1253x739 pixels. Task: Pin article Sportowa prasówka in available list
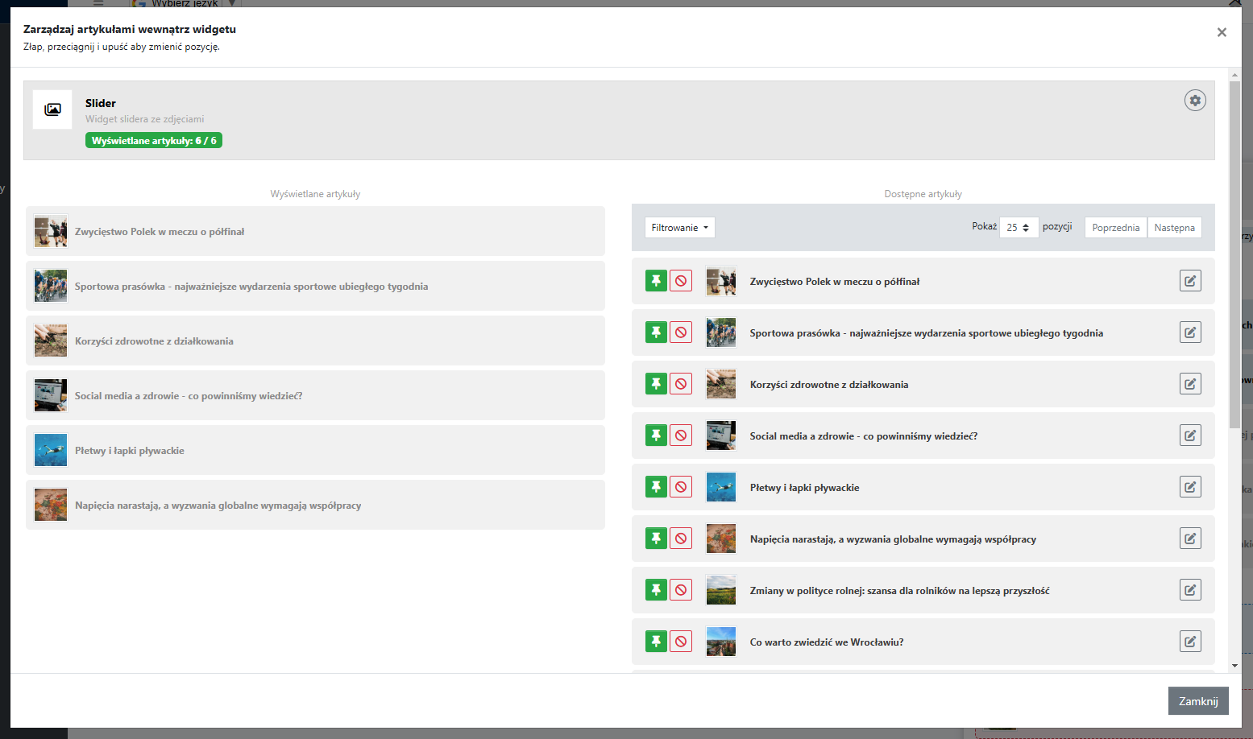(656, 332)
